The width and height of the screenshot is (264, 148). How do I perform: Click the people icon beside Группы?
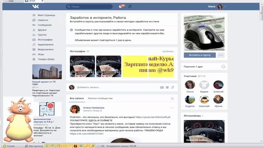[x=34, y=35]
